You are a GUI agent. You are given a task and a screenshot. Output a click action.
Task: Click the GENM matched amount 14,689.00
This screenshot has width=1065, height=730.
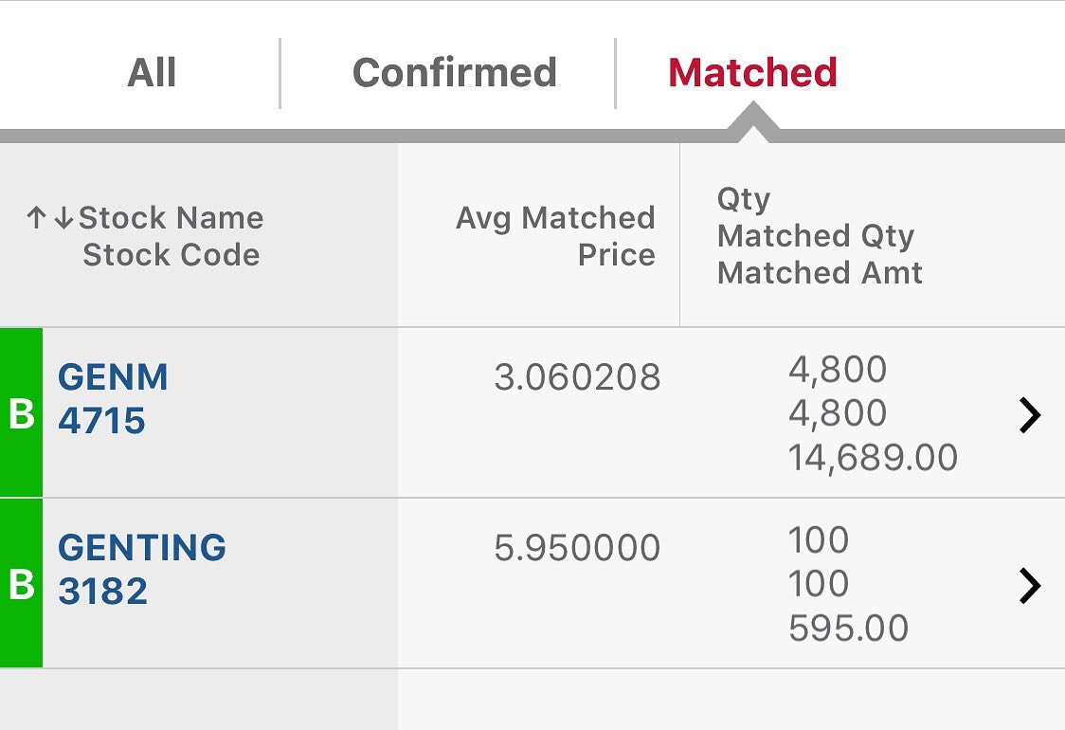[873, 458]
